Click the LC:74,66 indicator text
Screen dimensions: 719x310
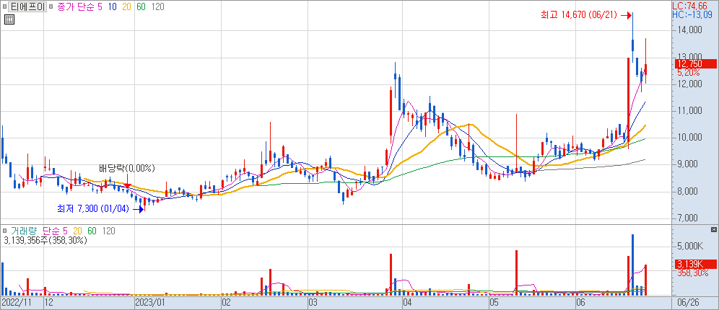691,6
